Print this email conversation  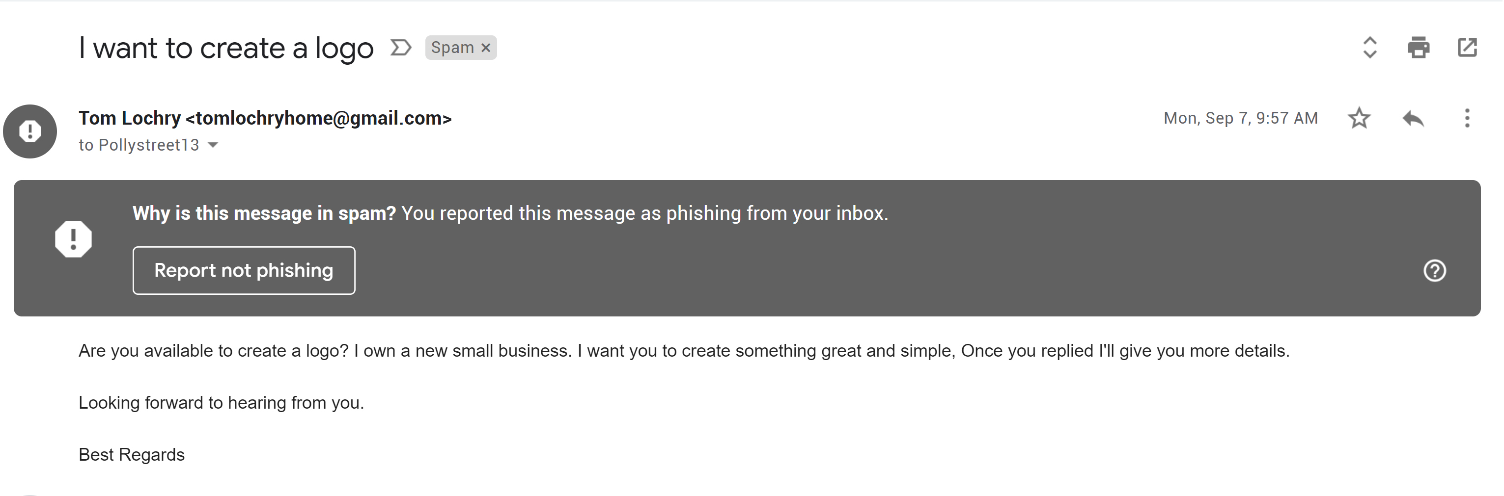pos(1418,47)
